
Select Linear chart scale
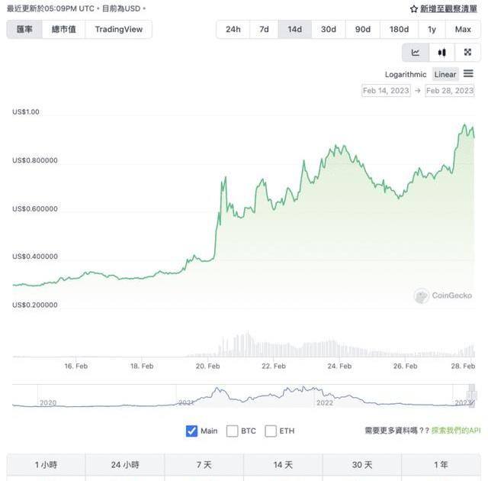pos(445,75)
